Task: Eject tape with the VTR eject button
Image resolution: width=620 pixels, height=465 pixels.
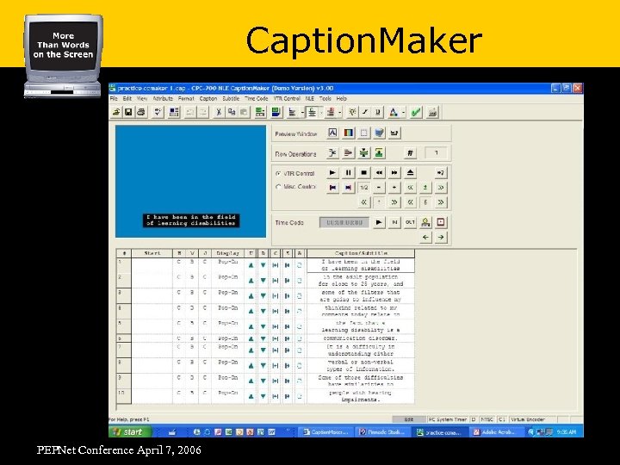Action: 410,173
